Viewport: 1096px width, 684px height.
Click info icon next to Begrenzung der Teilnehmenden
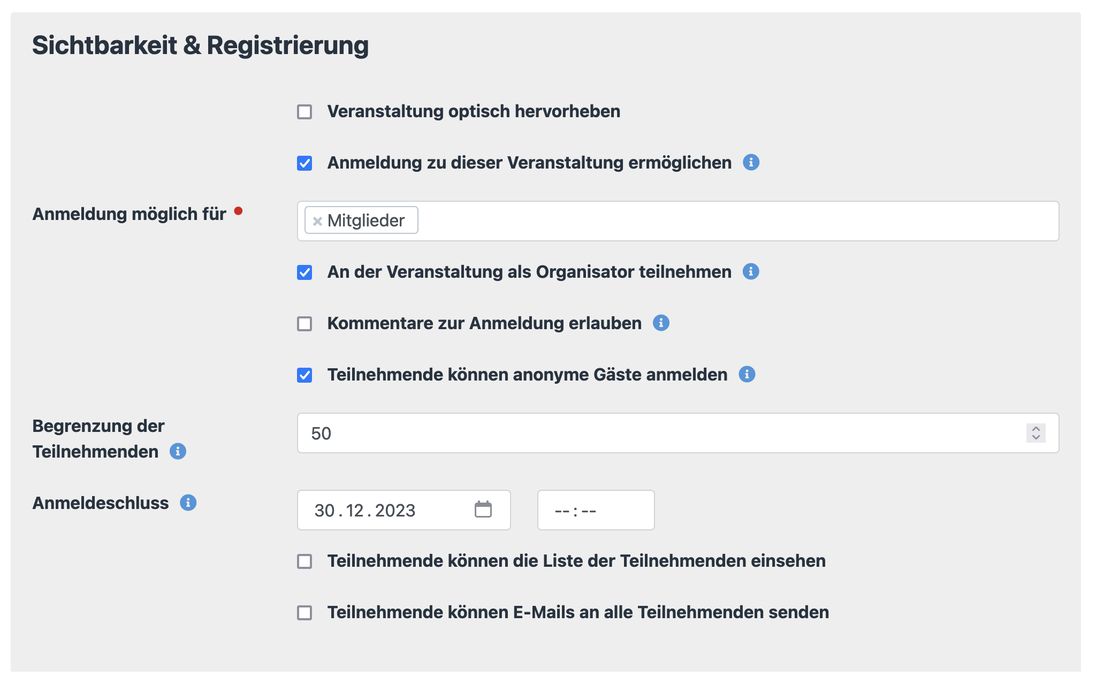click(x=178, y=451)
